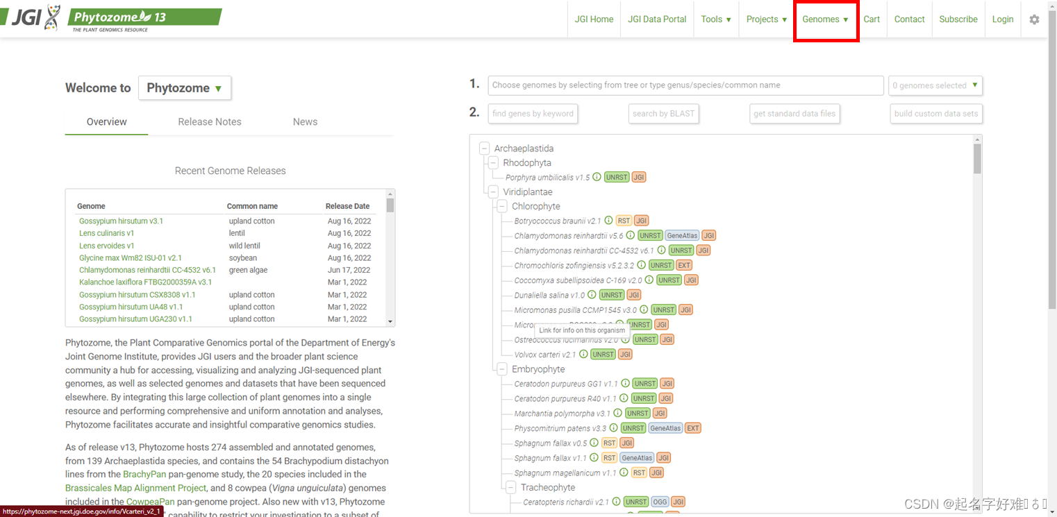
Task: Open info icon for Porphyra umbilicalis v1.5
Action: coord(597,177)
